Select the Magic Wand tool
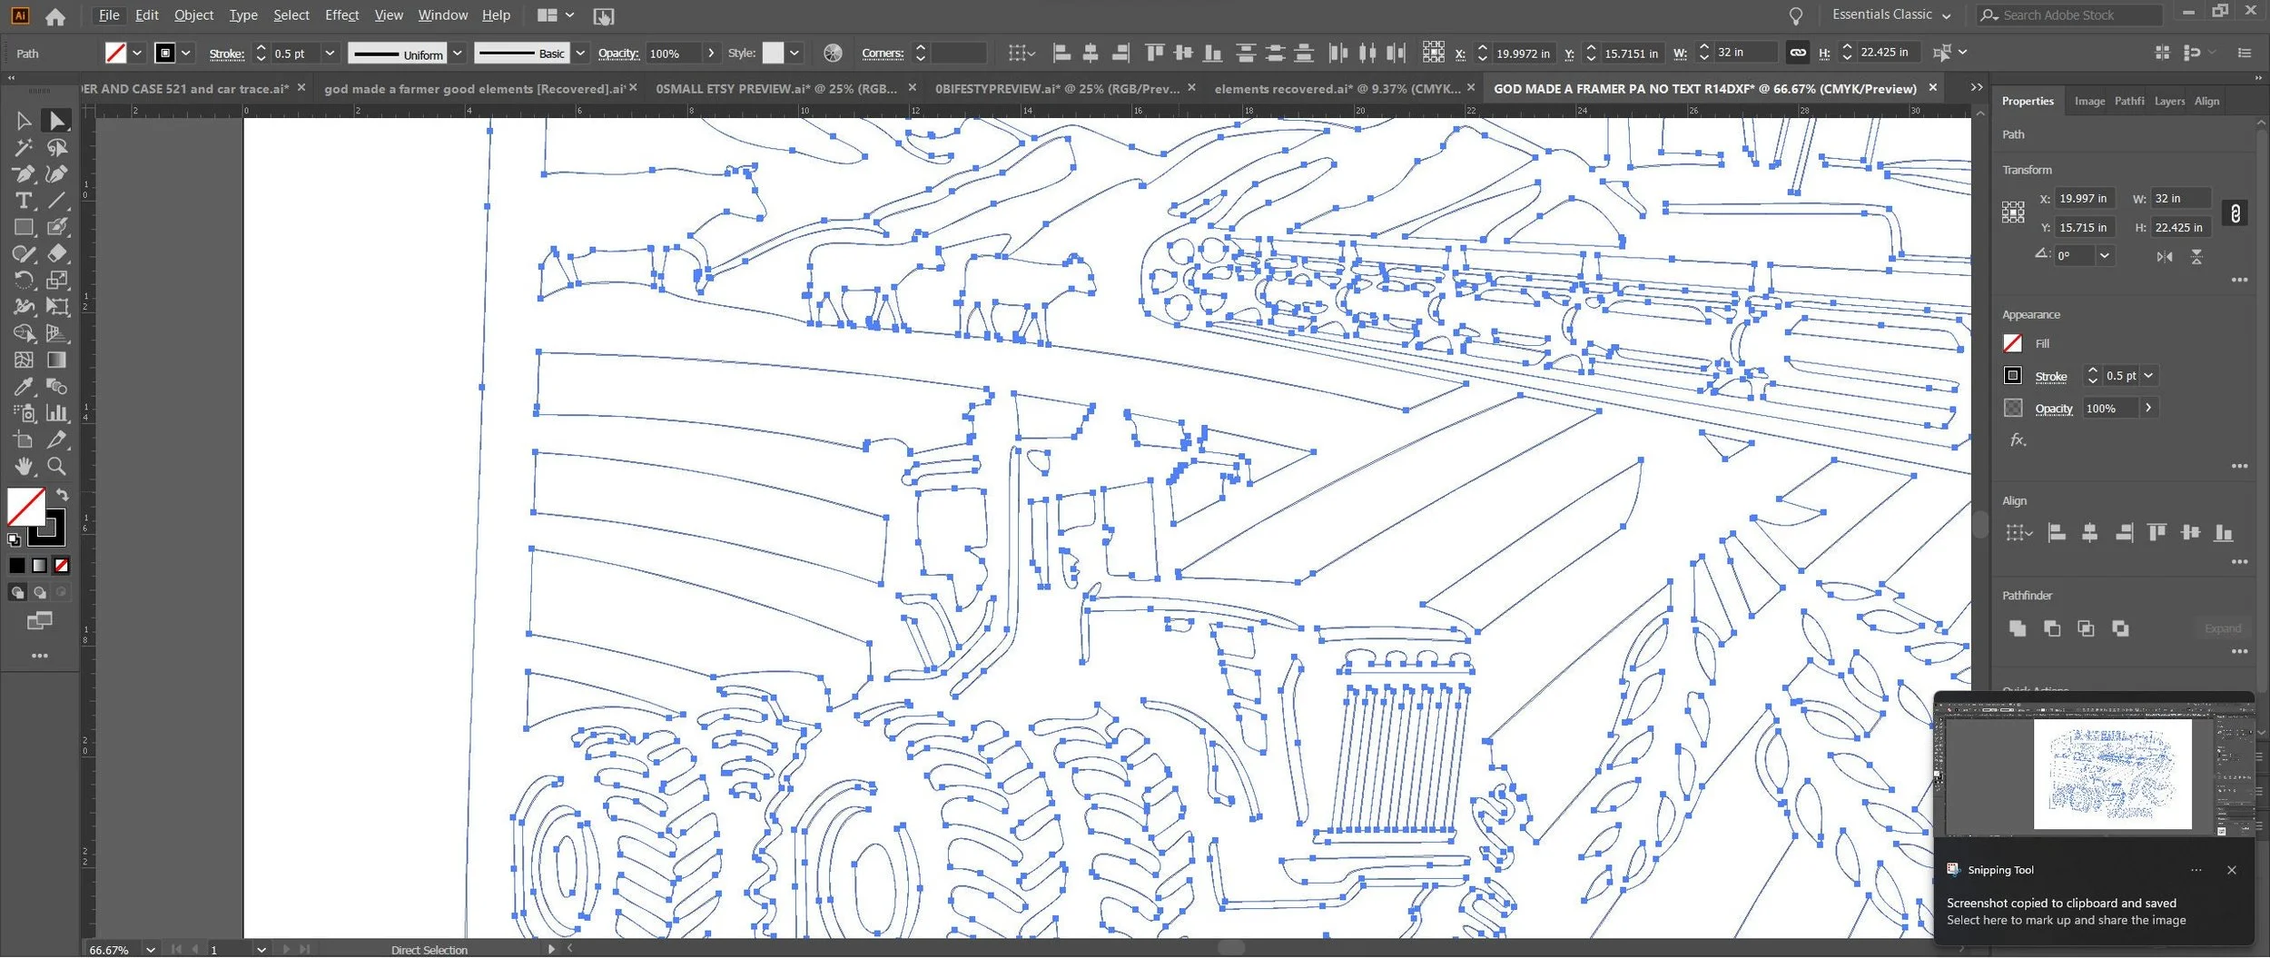 24,147
